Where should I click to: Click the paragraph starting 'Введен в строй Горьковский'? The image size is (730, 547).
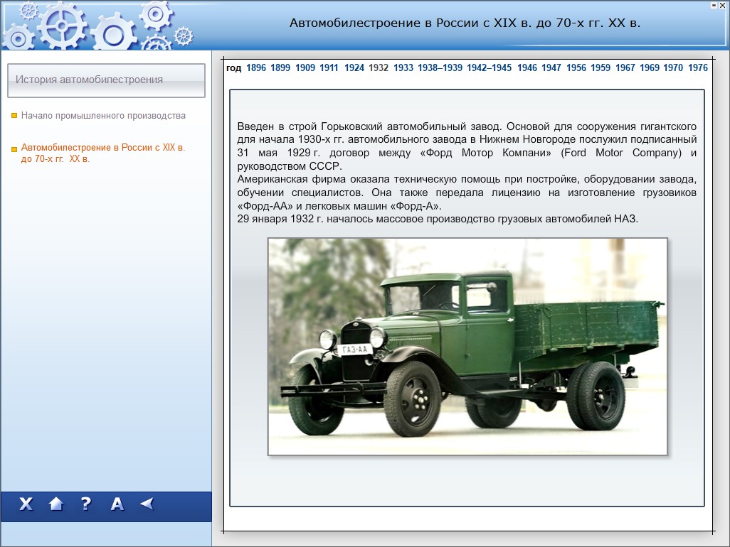(467, 146)
